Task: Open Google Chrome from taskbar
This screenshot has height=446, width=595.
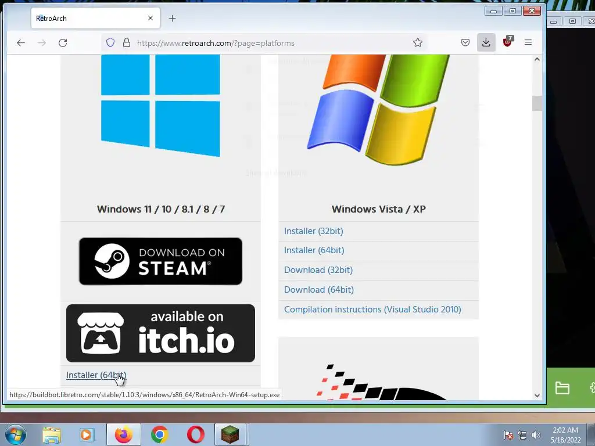Action: click(x=159, y=434)
